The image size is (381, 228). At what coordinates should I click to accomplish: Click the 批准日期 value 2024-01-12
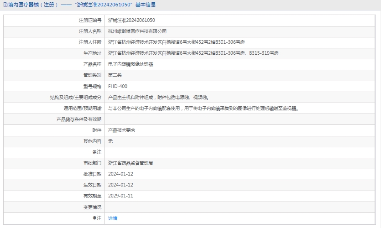pyautogui.click(x=120, y=174)
